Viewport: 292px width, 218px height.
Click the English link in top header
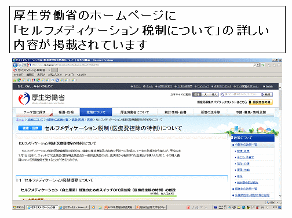(x=269, y=86)
